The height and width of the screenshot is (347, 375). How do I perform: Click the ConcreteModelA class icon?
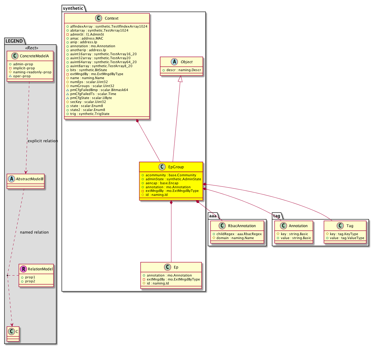click(x=14, y=56)
